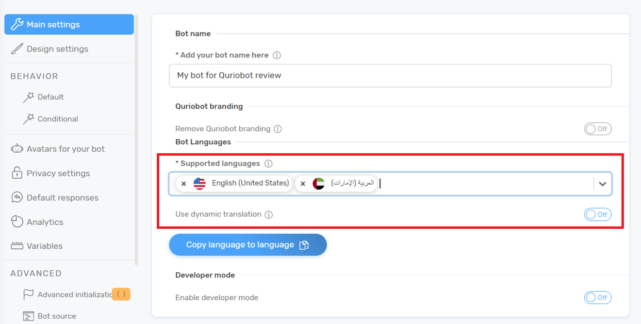Remove the English (United States) language tag
This screenshot has height=324, width=641.
183,184
